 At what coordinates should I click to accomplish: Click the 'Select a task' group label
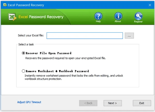coord(26,44)
